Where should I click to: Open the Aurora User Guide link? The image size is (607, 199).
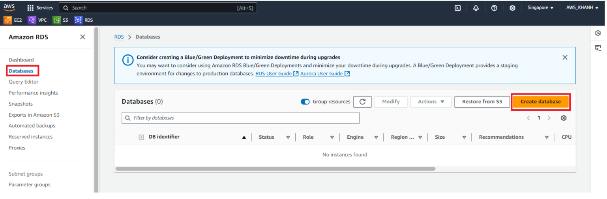tap(325, 74)
